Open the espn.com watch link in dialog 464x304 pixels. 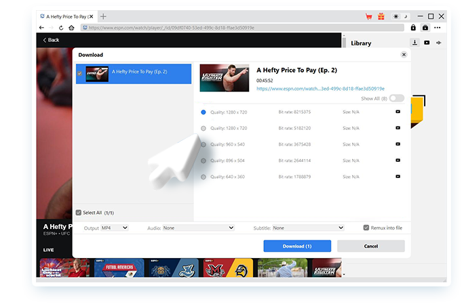coord(320,89)
